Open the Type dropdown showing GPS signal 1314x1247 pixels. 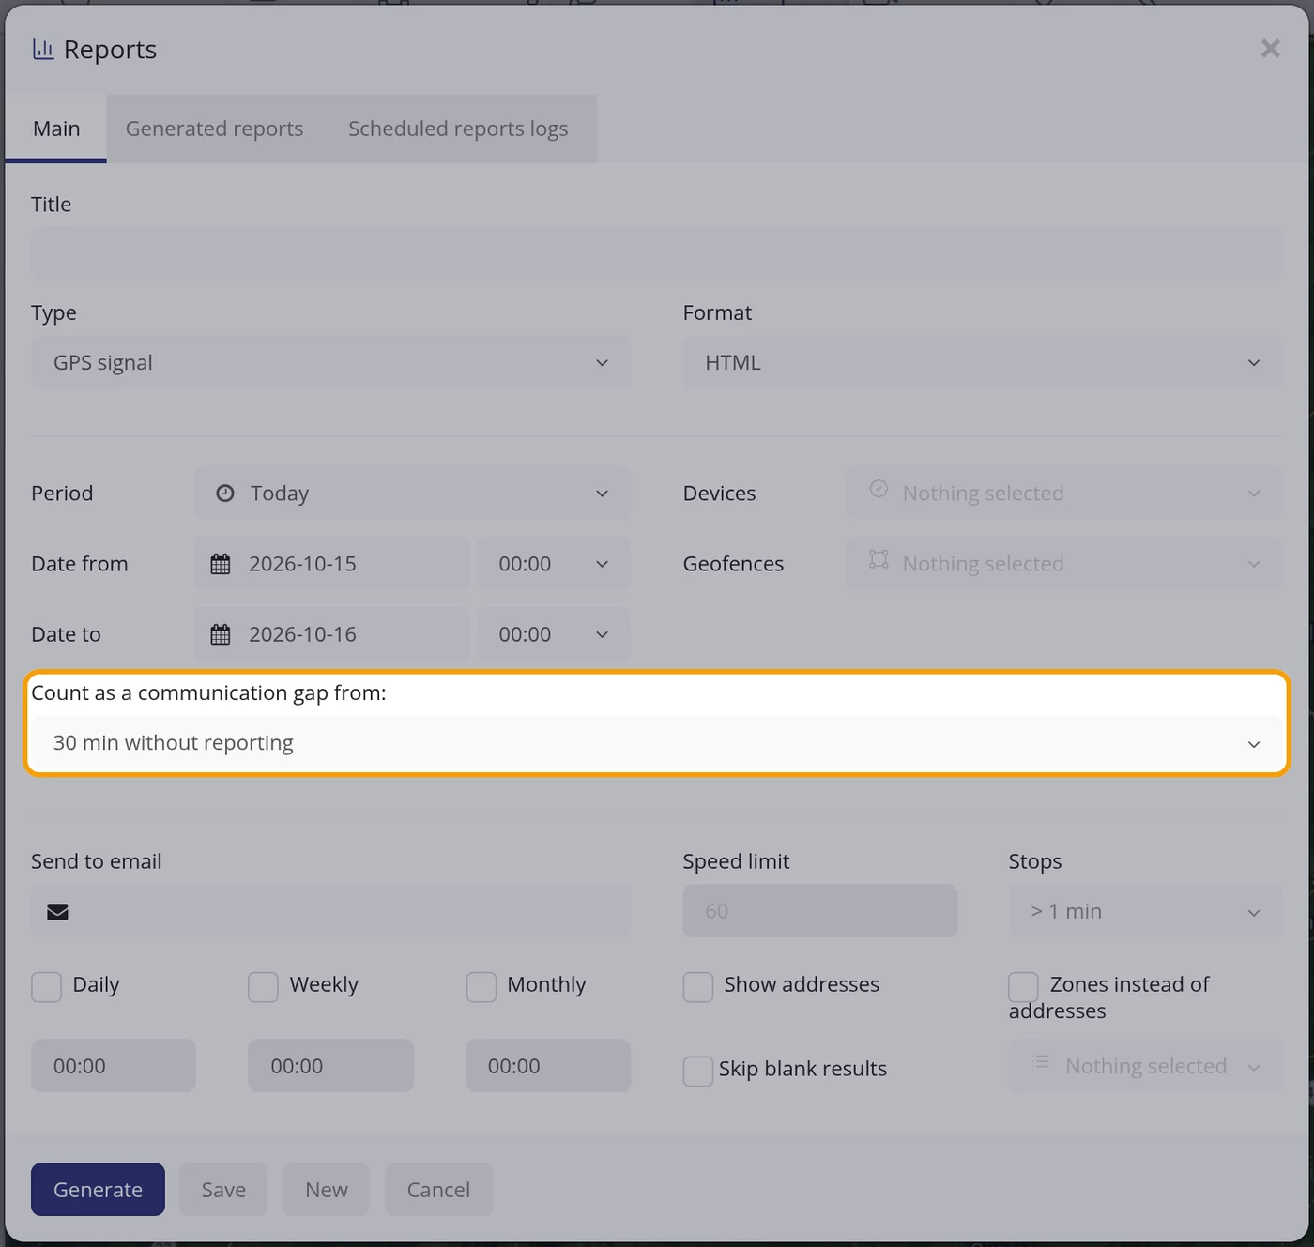(330, 363)
